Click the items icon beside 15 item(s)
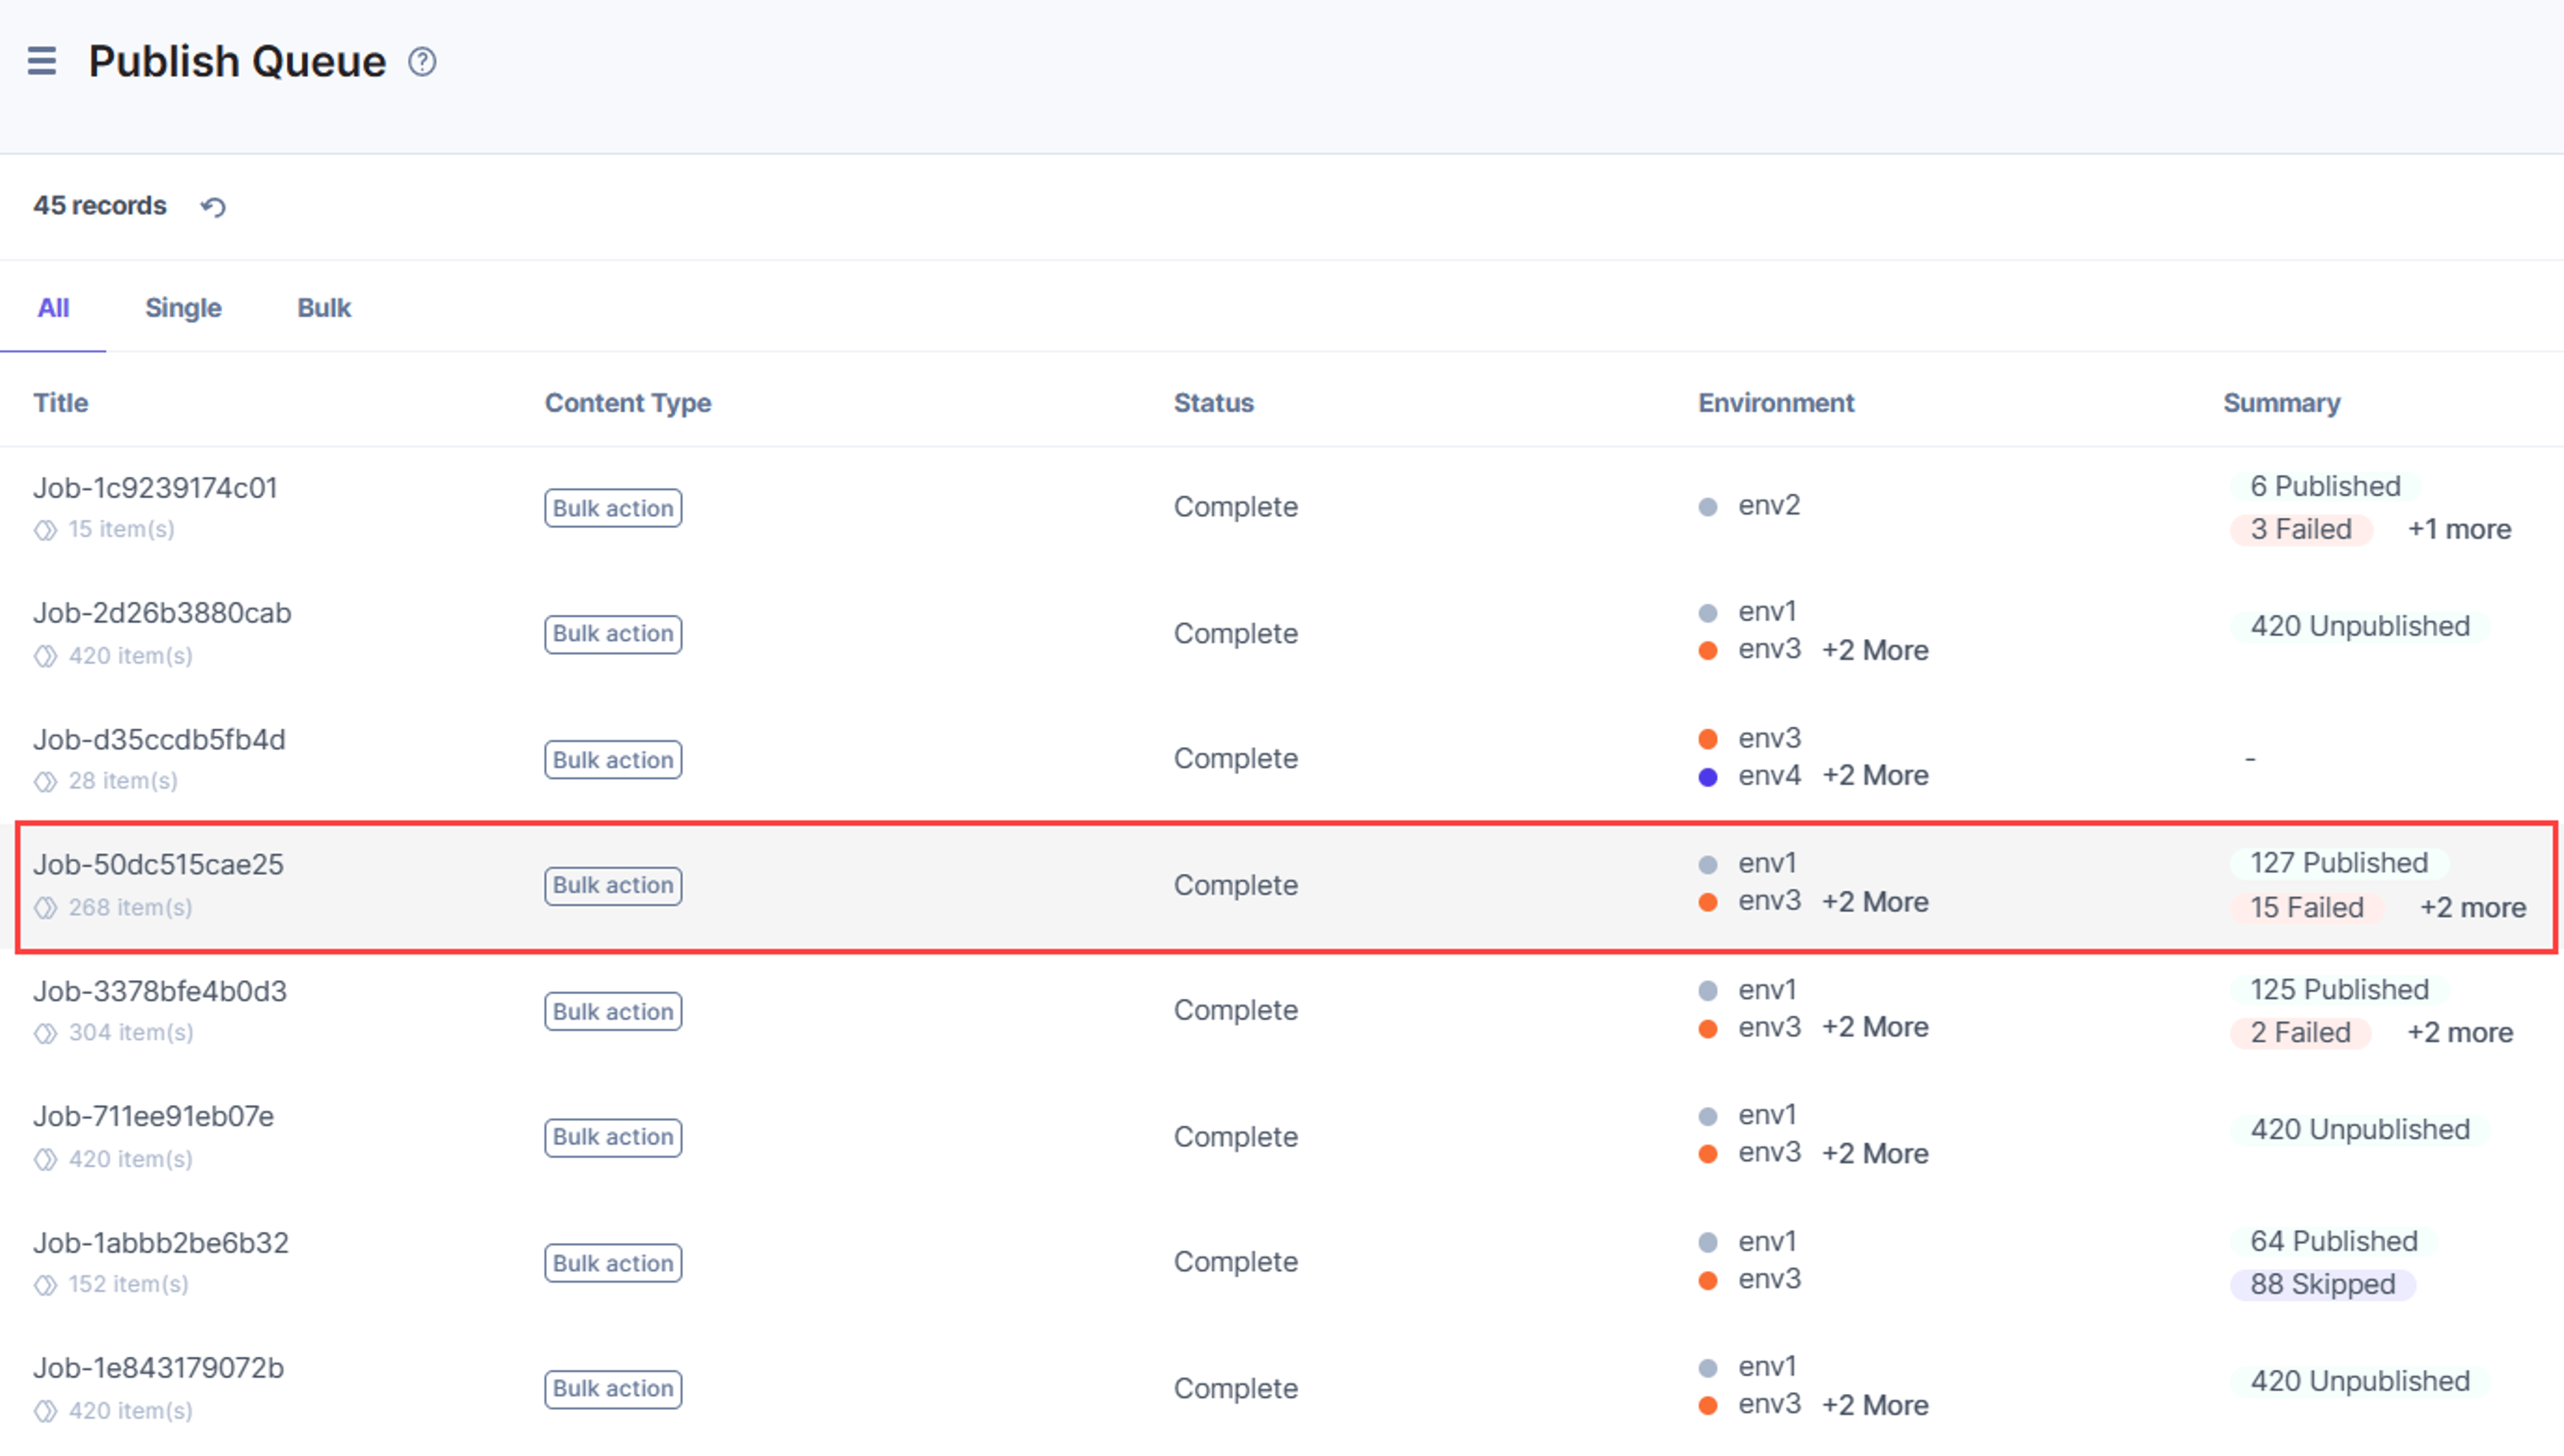 45,530
